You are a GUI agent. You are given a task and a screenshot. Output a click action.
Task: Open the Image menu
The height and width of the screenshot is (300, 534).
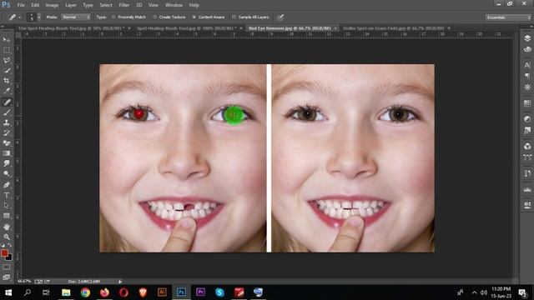(x=52, y=5)
